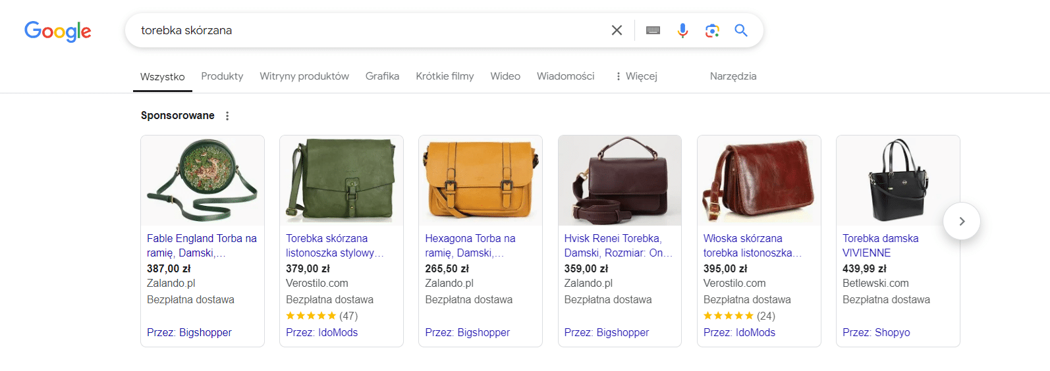Open "Hexagona Torba na ramię" link

(470, 245)
